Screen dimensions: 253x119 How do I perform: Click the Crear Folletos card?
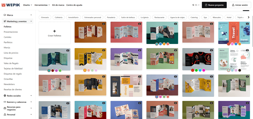pyautogui.click(x=55, y=33)
